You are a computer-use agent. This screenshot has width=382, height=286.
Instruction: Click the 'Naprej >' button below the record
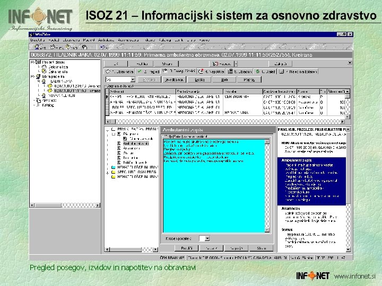click(x=236, y=248)
